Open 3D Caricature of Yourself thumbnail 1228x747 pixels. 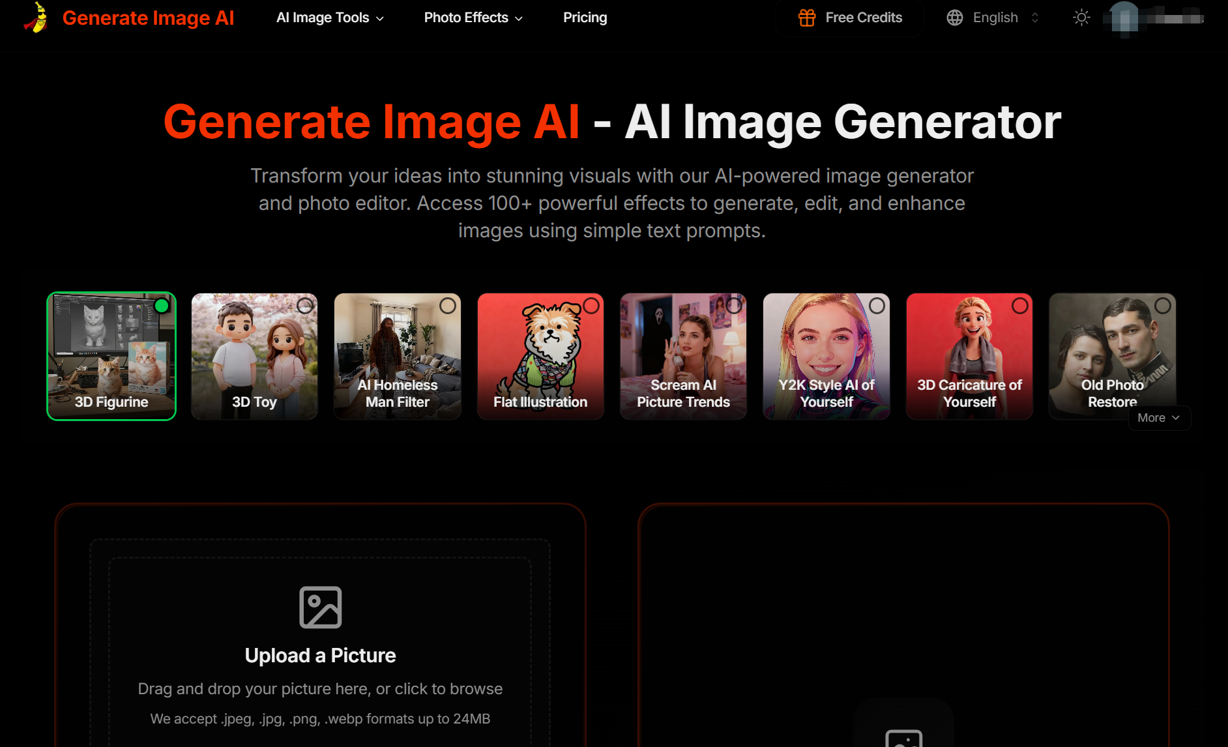point(969,356)
